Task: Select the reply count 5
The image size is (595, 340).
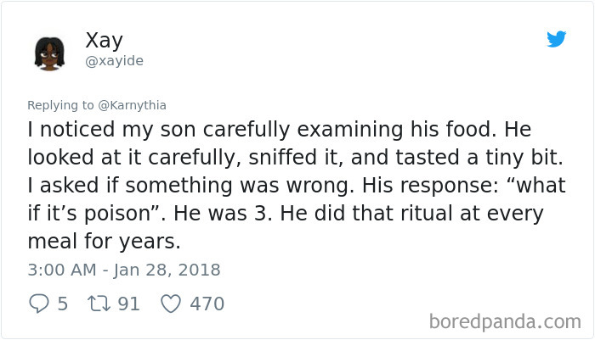Action: pos(63,304)
